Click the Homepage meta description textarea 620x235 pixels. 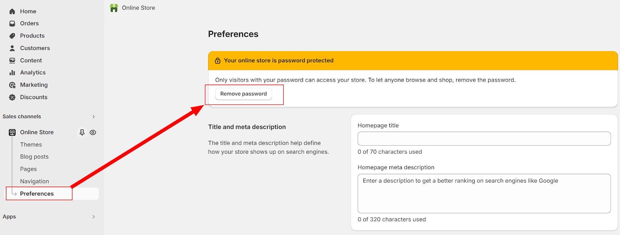[x=484, y=194]
